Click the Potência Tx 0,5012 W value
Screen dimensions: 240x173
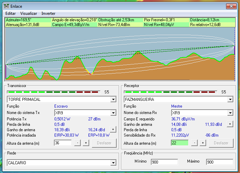(62, 119)
